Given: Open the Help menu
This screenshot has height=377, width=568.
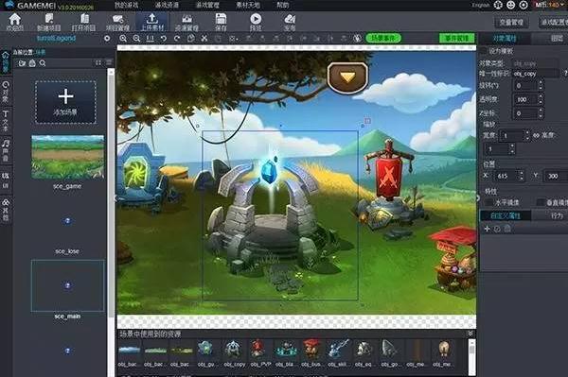Looking at the screenshot, I should (283, 5).
